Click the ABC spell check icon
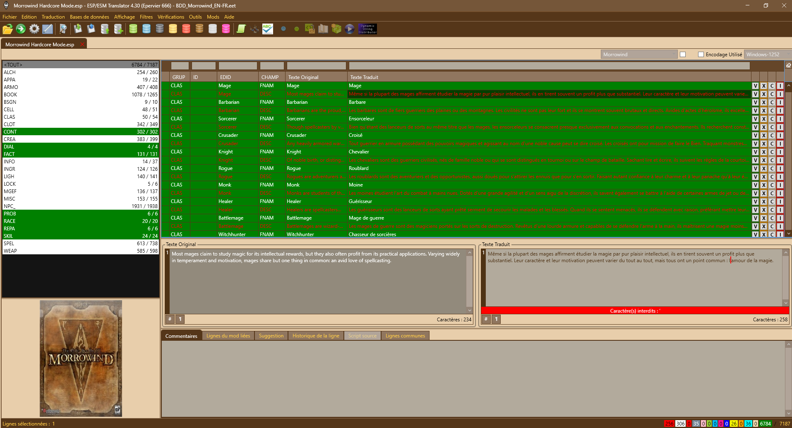 click(268, 29)
